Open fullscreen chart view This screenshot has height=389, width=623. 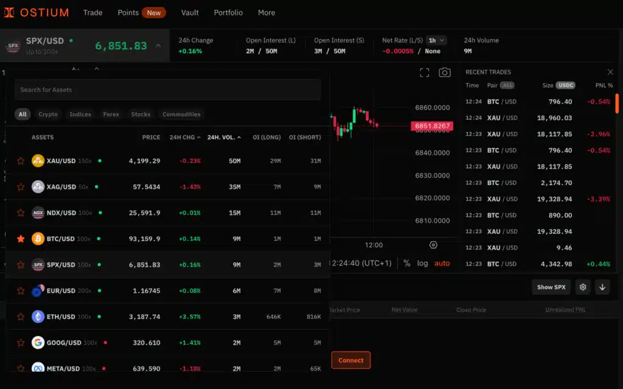point(425,72)
